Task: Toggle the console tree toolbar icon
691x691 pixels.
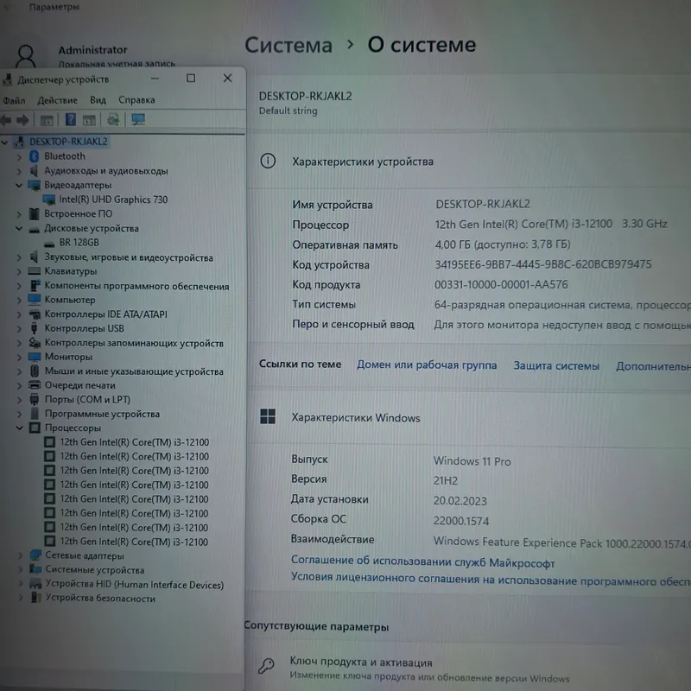Action: [47, 120]
